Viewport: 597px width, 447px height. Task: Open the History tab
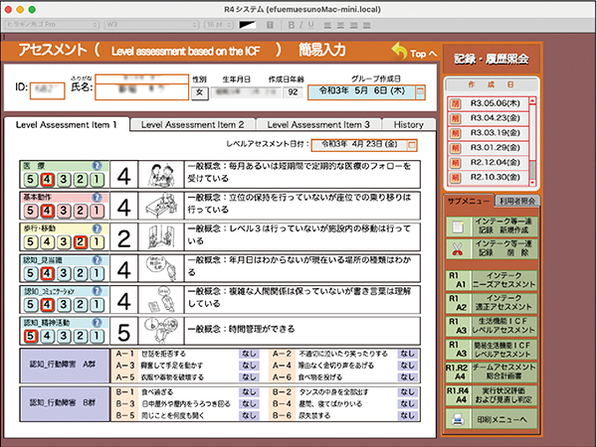408,124
